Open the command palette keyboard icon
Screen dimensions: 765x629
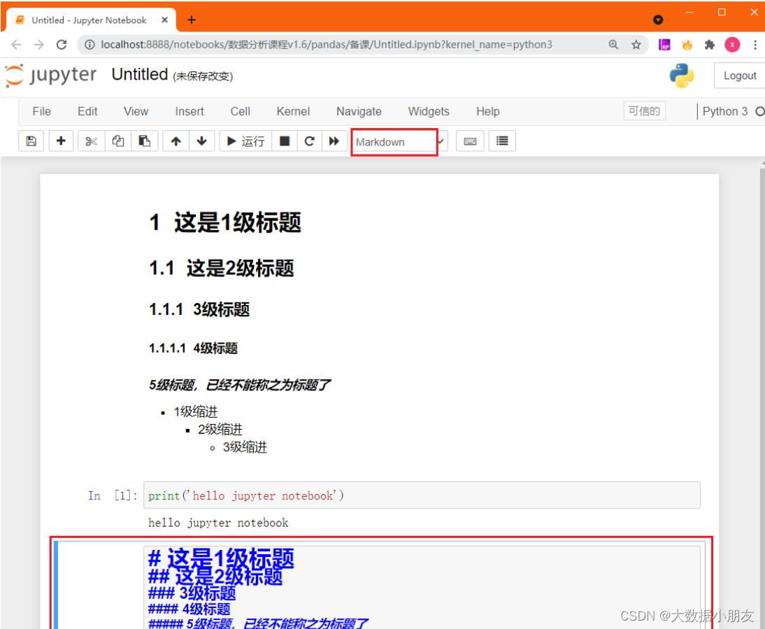(470, 141)
